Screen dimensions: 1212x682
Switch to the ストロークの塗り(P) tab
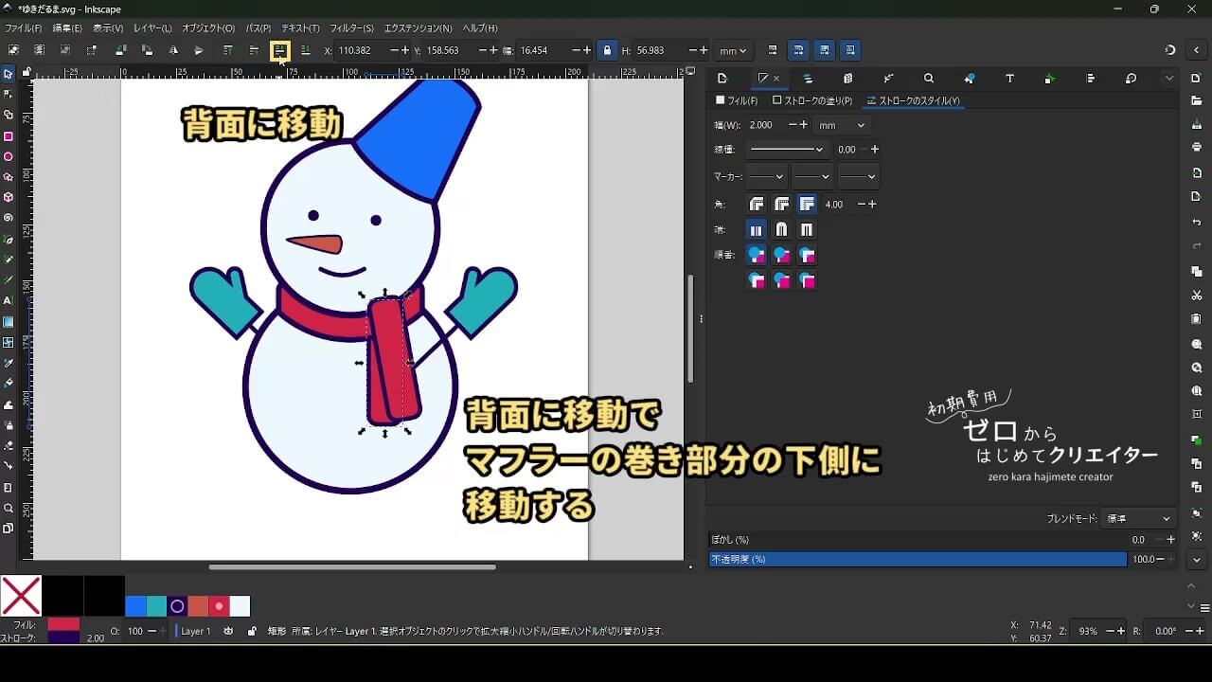coord(812,100)
